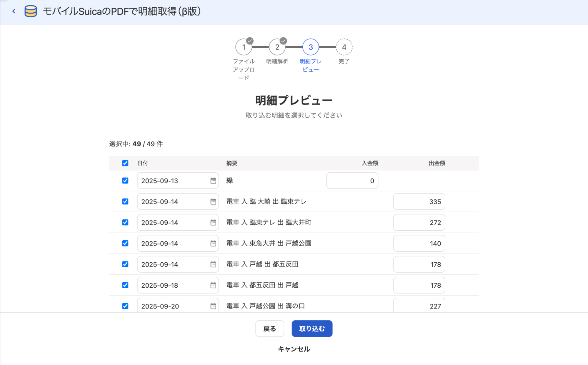Click the 出金額 field showing 227
This screenshot has width=588, height=365.
(419, 306)
